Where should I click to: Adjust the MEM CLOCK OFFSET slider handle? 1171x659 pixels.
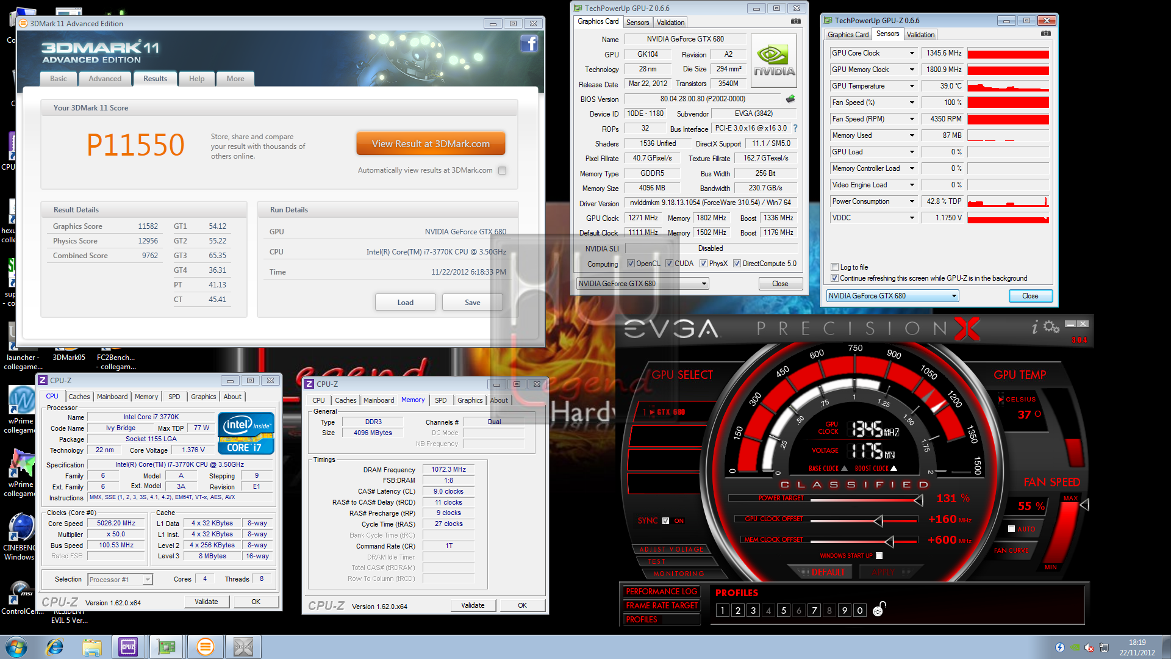[889, 541]
